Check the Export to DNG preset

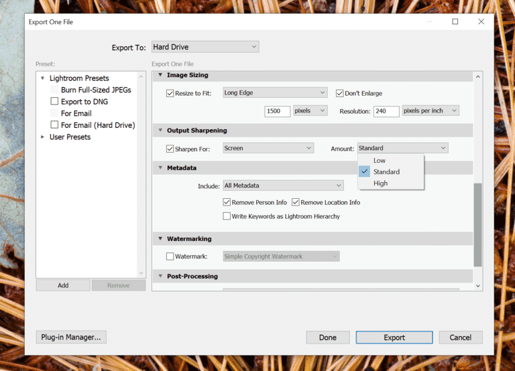(x=54, y=101)
